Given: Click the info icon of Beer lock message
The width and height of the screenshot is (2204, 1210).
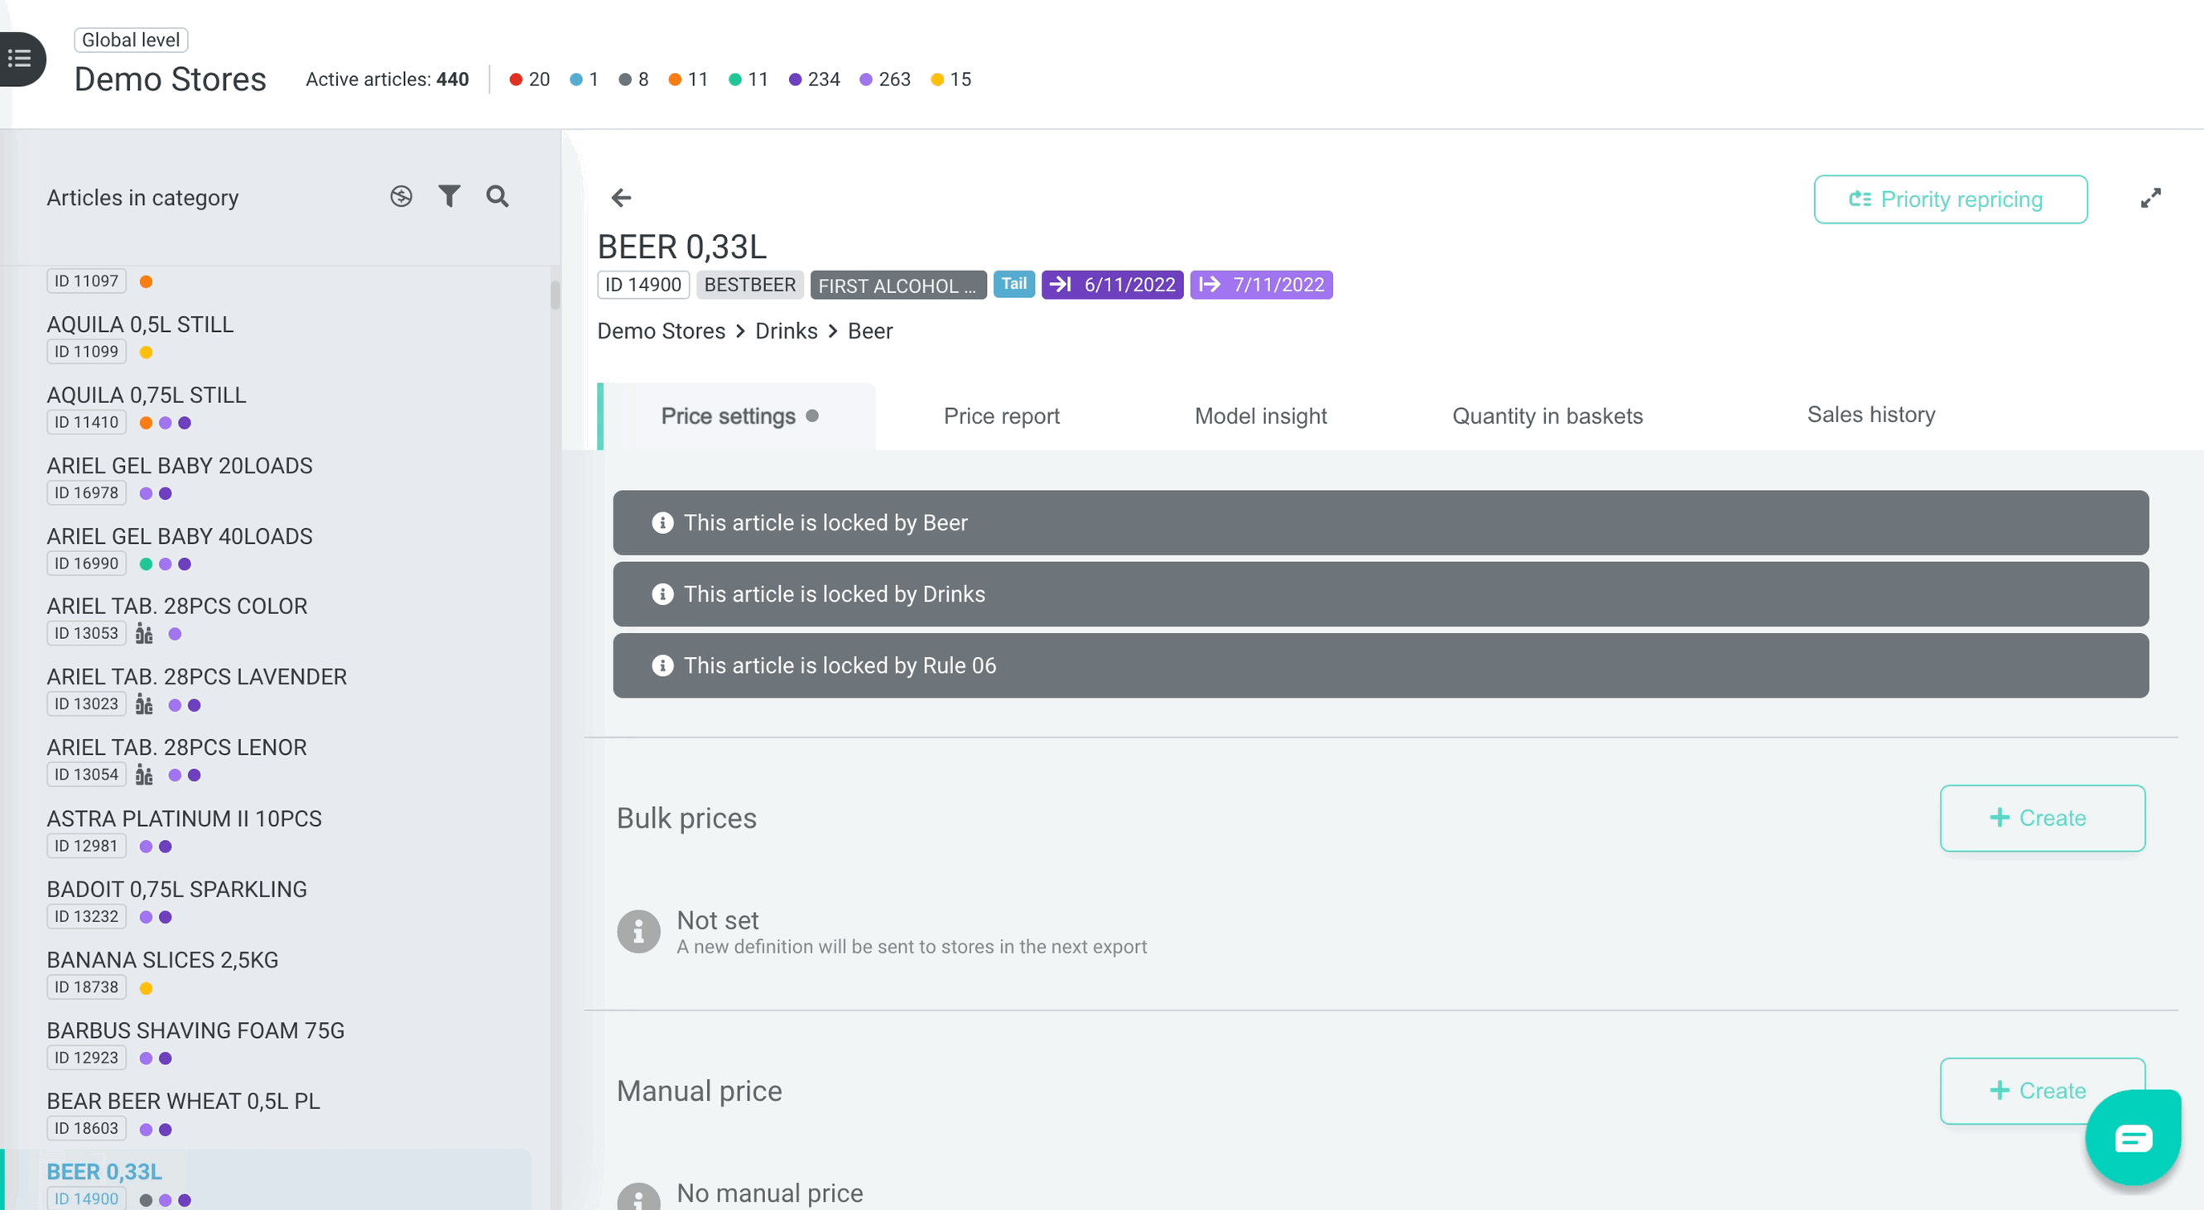Looking at the screenshot, I should coord(662,522).
